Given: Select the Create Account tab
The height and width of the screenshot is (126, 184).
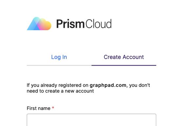Looking at the screenshot, I should tap(124, 57).
